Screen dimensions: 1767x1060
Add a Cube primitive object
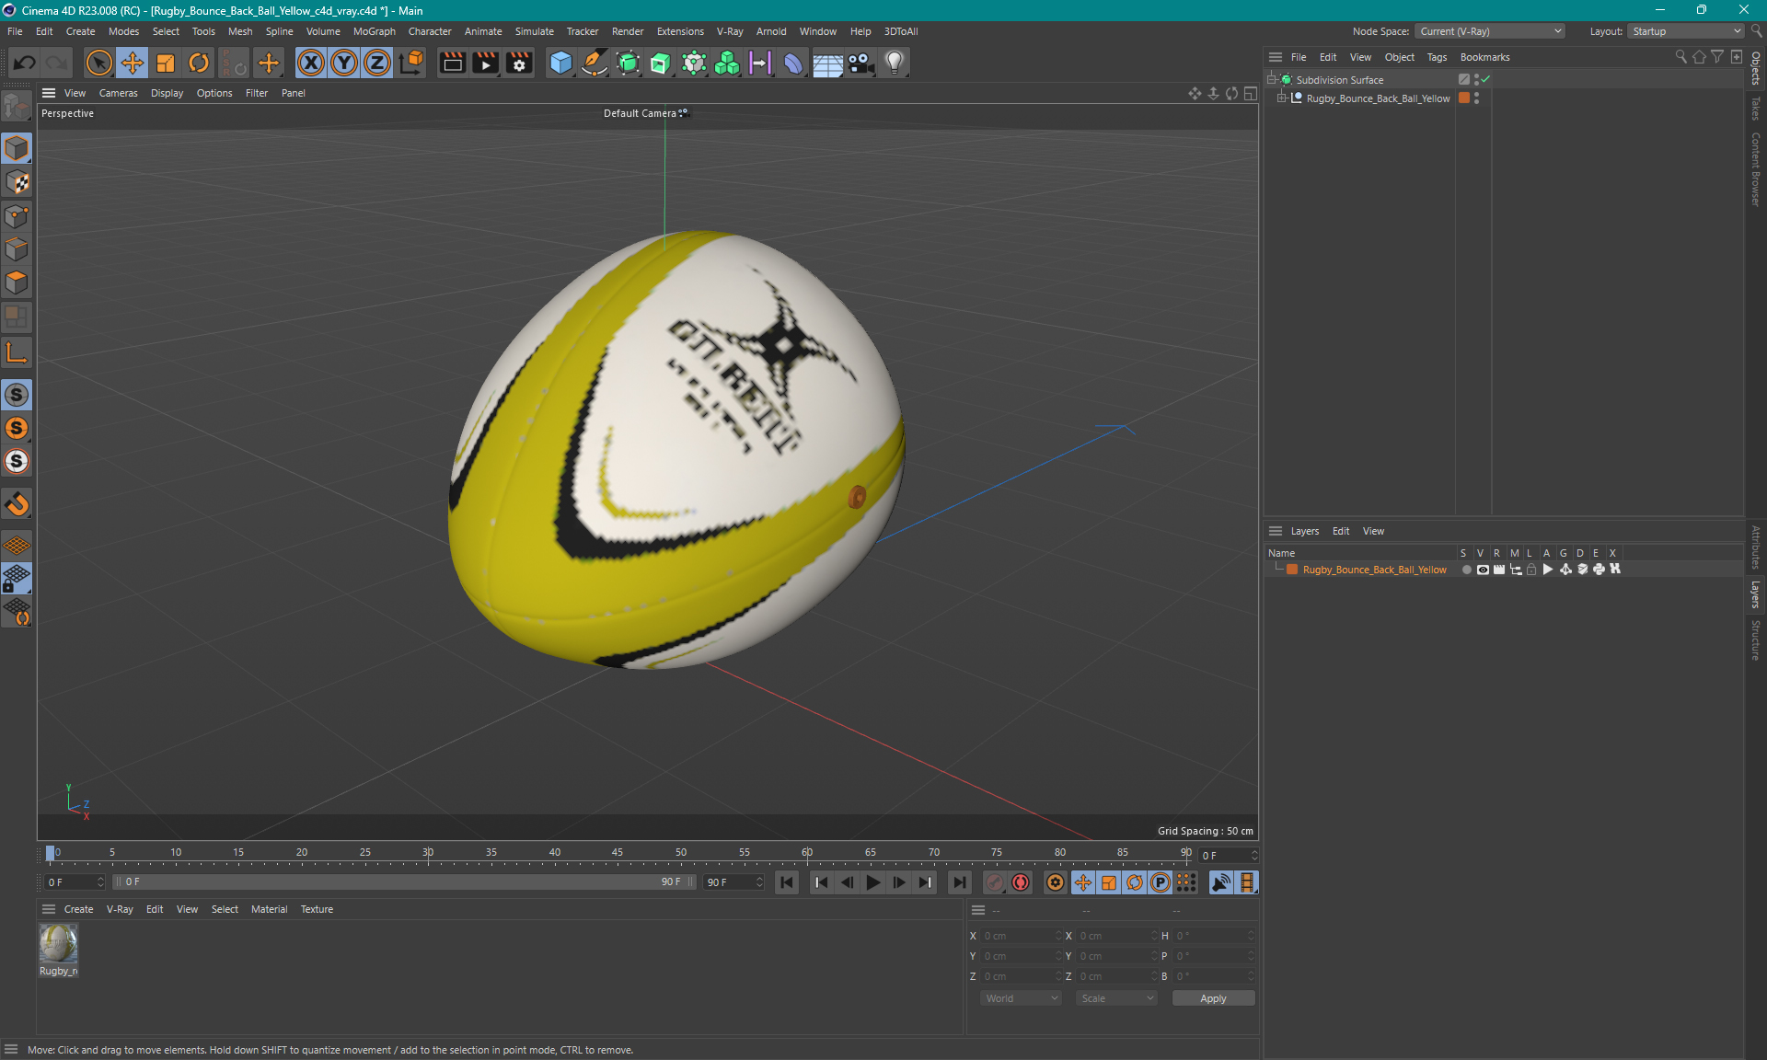coord(560,63)
